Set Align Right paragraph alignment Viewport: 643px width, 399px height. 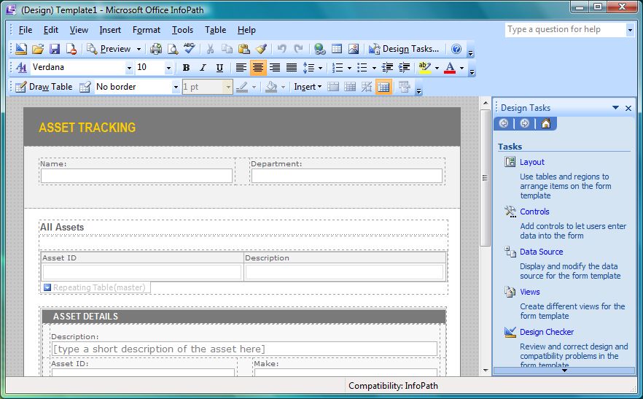[275, 67]
